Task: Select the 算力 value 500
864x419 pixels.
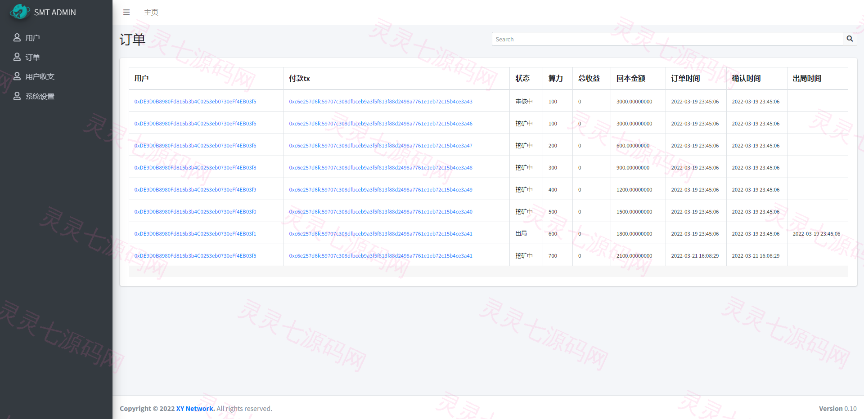Action: tap(553, 212)
